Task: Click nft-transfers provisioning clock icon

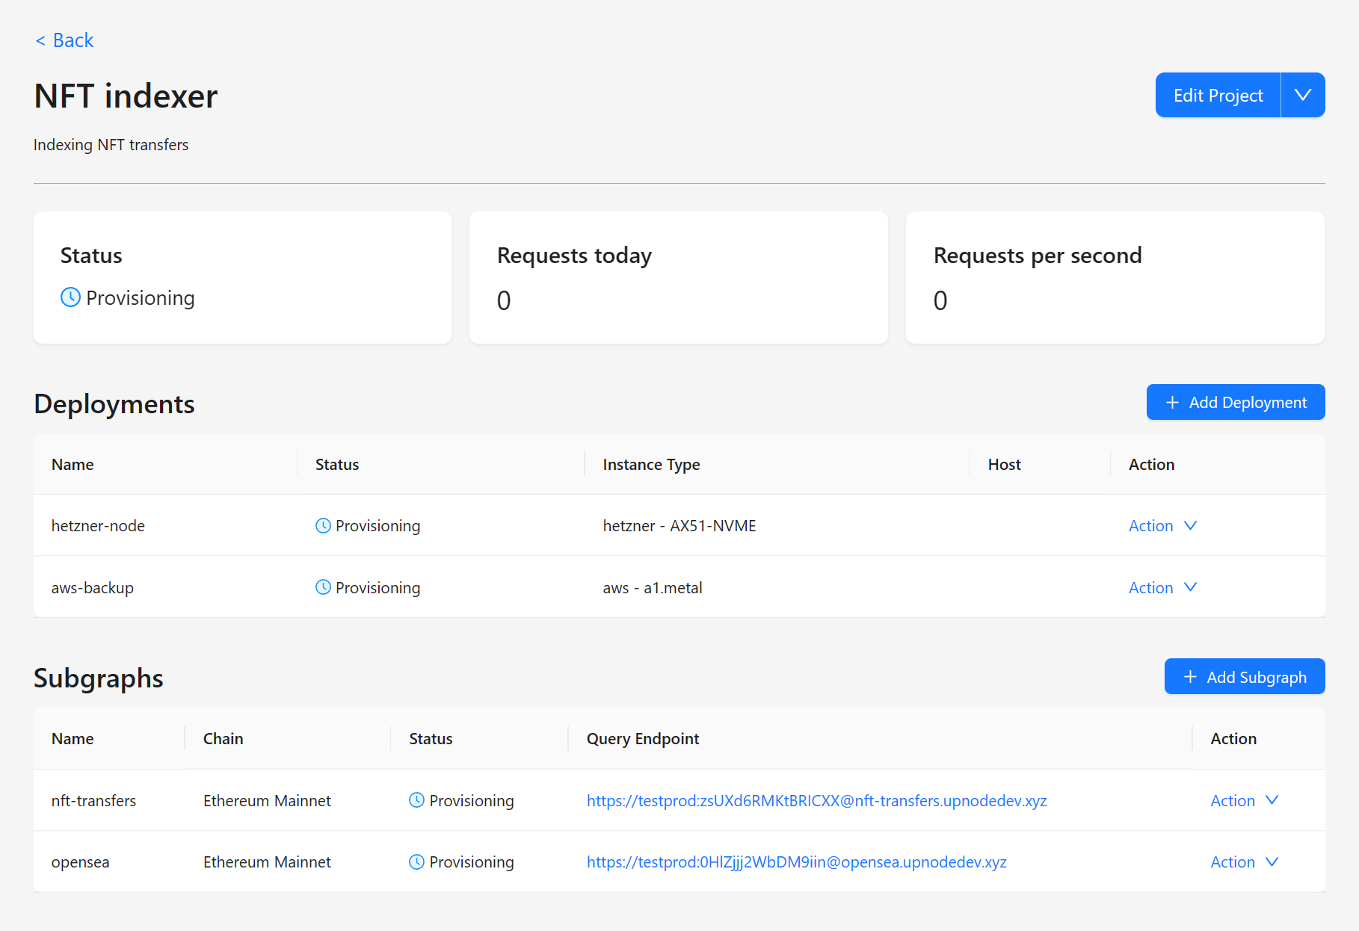Action: tap(416, 800)
